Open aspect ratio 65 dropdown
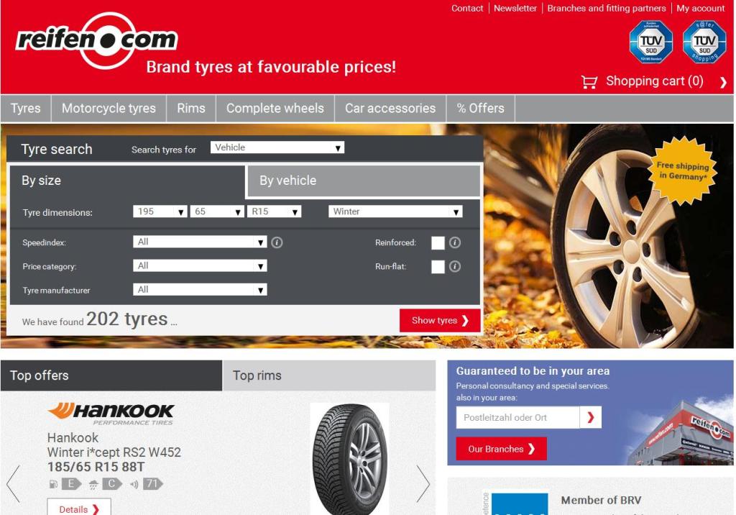 [217, 211]
